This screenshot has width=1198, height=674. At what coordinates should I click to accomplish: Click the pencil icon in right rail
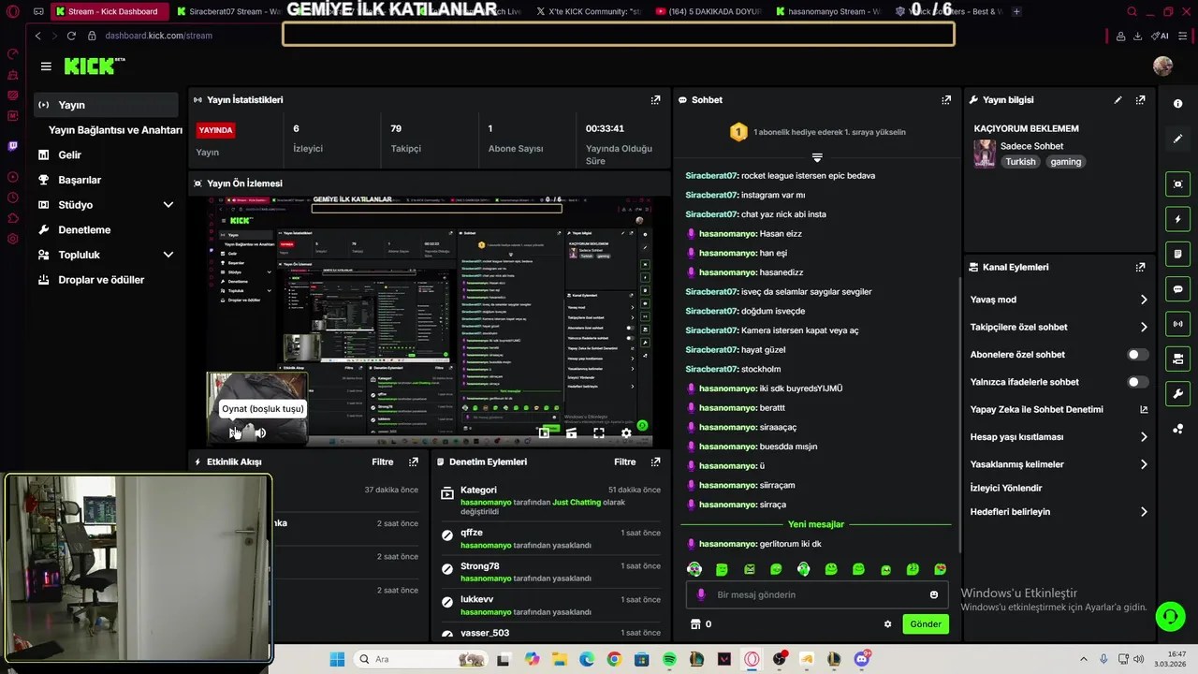point(1177,139)
